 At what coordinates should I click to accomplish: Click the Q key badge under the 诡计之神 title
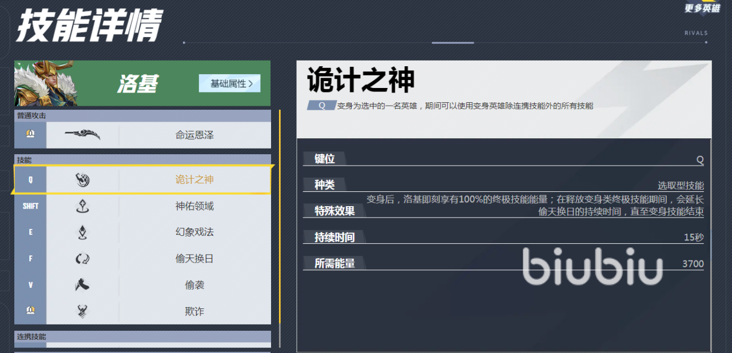coord(321,106)
